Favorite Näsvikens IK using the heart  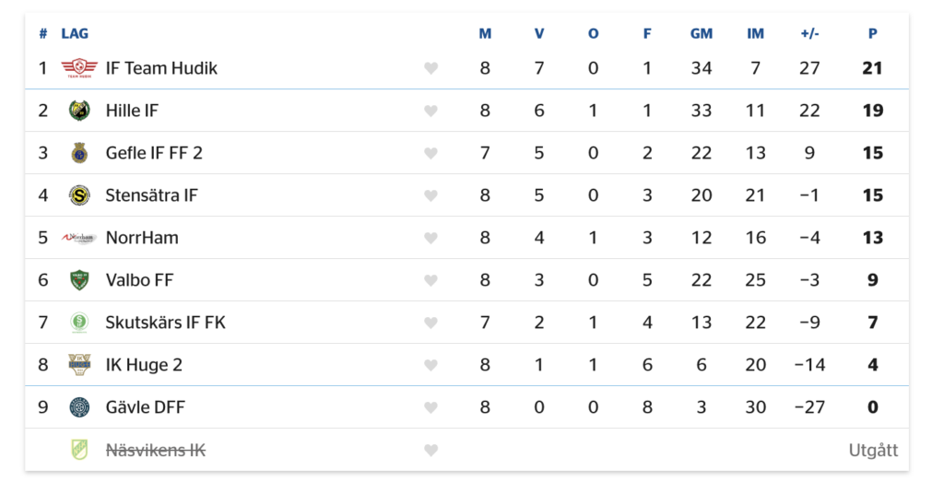point(431,450)
